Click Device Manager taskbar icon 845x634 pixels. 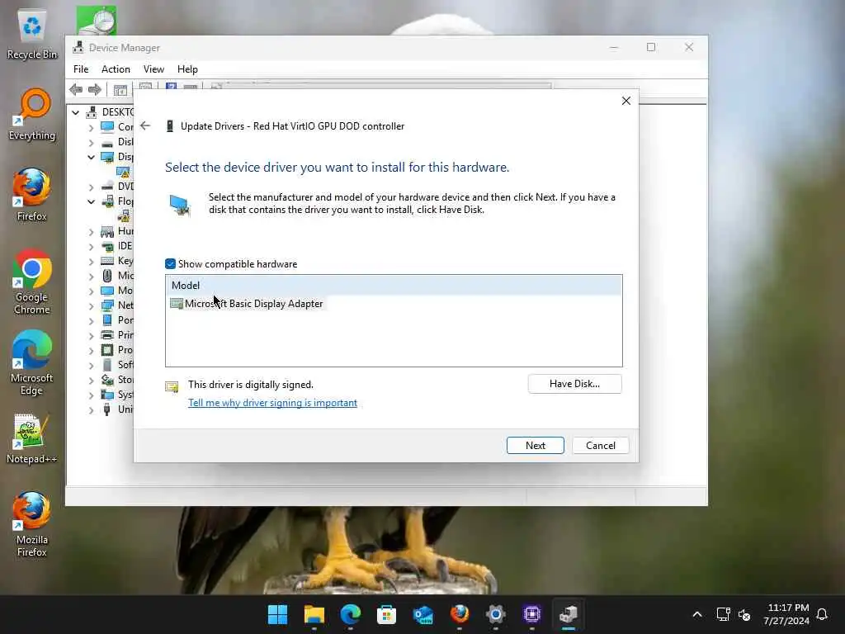tap(568, 614)
